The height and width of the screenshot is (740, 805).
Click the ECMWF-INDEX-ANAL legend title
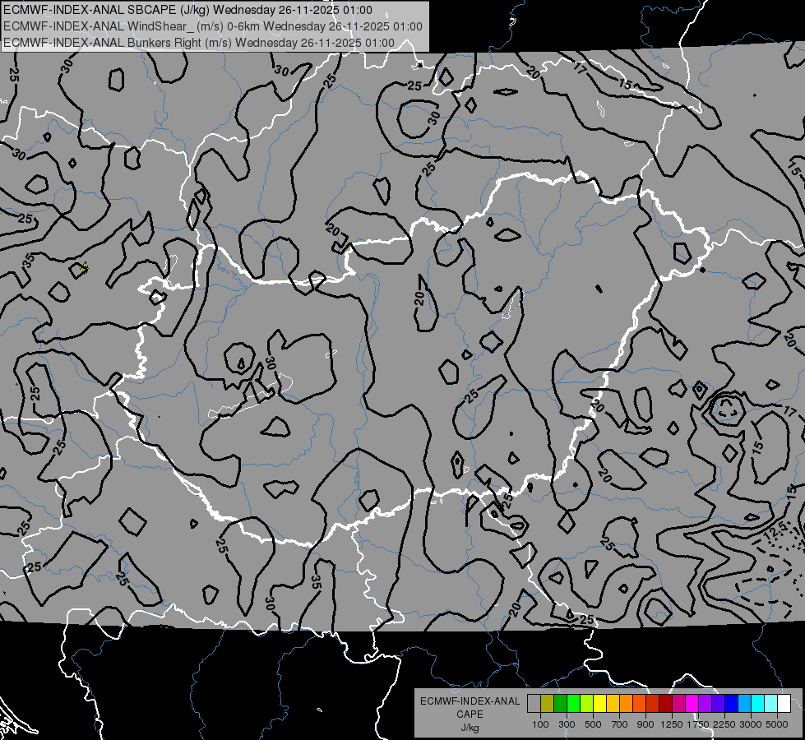click(470, 701)
